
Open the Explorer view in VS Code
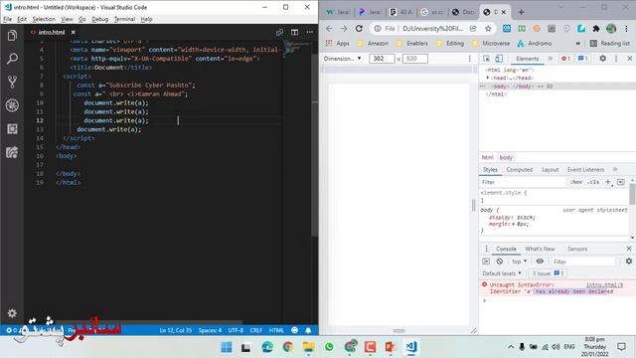12,36
